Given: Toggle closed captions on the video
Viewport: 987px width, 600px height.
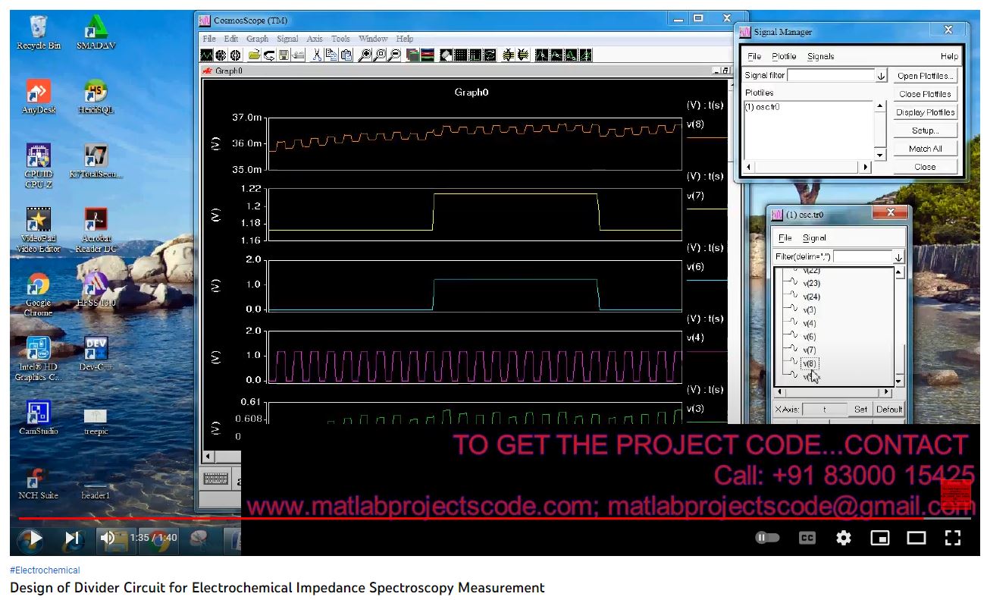Looking at the screenshot, I should [x=807, y=538].
